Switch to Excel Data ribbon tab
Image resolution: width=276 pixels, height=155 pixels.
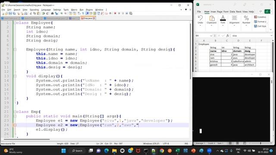[x=232, y=12]
